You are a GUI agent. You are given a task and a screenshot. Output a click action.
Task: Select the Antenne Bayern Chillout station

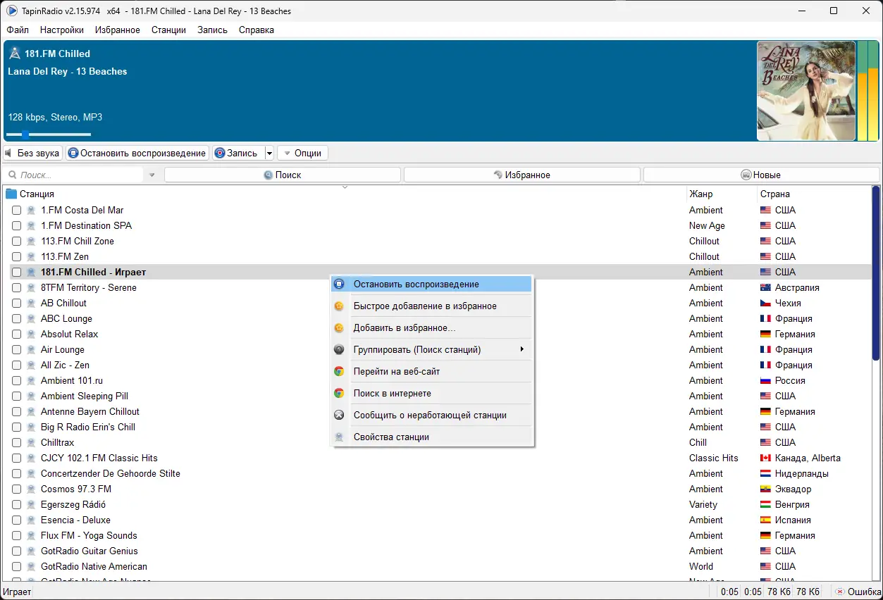(x=90, y=411)
